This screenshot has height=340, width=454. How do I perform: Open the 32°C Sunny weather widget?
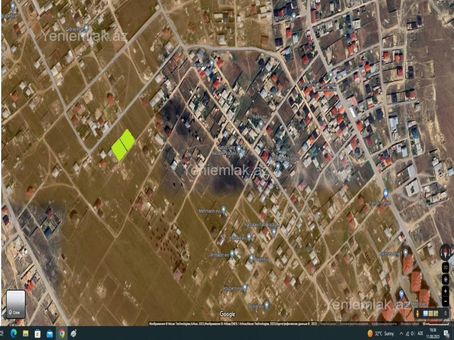380,334
